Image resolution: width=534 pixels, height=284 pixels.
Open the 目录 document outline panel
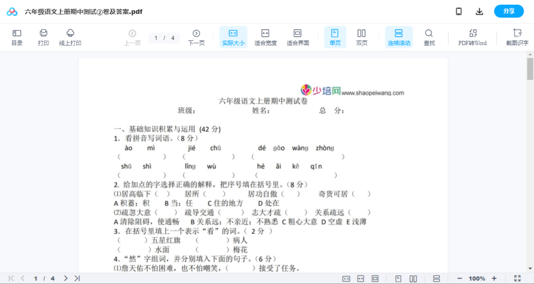[17, 37]
